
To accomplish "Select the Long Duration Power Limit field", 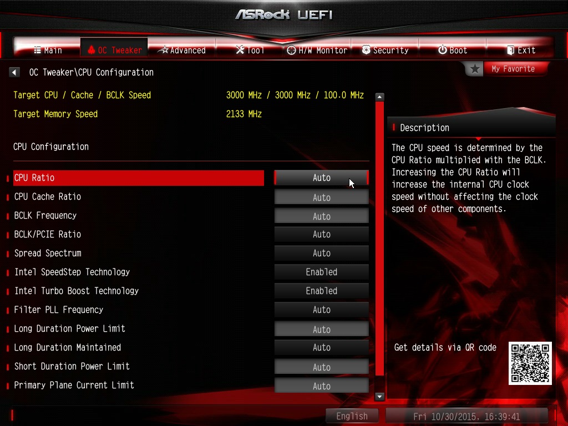I will [321, 329].
